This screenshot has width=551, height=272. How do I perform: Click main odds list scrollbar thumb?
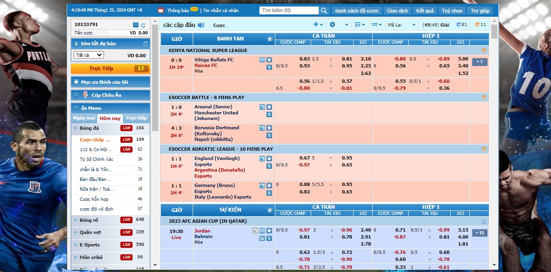click(x=495, y=32)
